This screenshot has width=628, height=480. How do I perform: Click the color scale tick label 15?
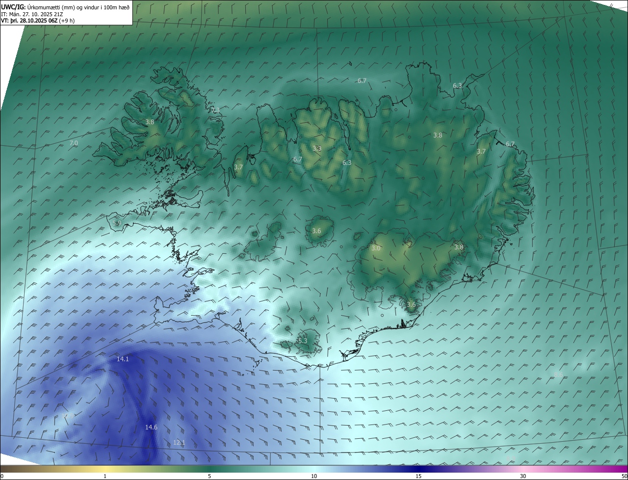click(419, 476)
